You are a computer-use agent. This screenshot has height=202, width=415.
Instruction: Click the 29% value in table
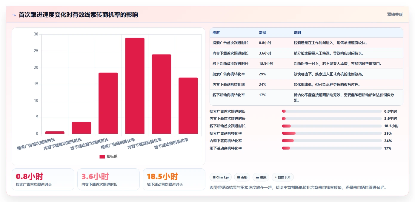tap(263, 74)
